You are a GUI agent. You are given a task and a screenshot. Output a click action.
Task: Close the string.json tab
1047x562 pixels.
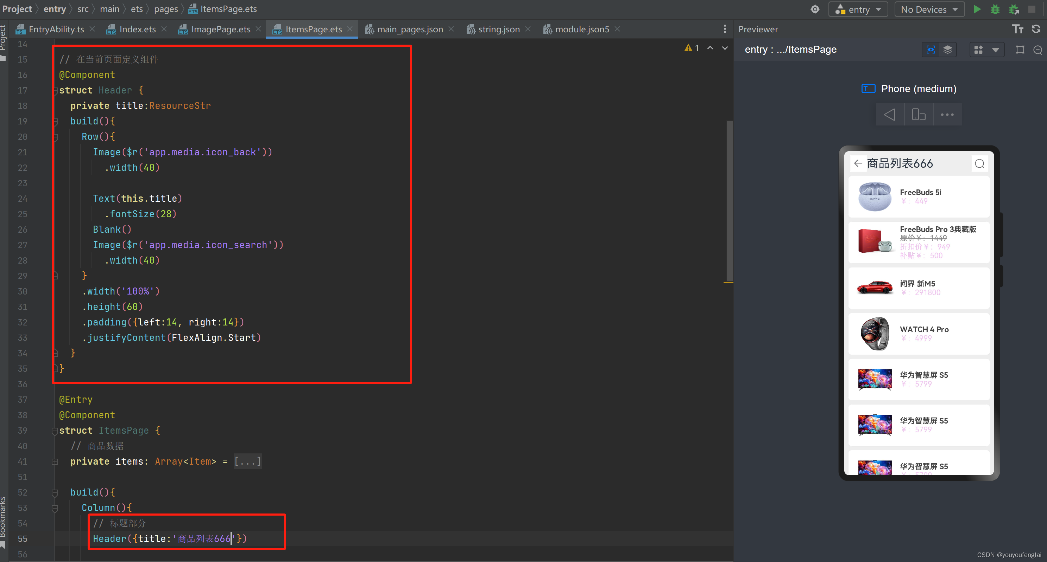pos(528,29)
